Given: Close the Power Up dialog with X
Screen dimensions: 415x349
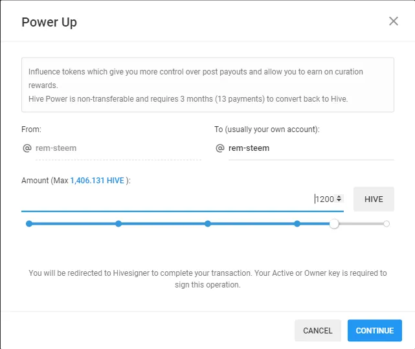Looking at the screenshot, I should click(x=393, y=21).
